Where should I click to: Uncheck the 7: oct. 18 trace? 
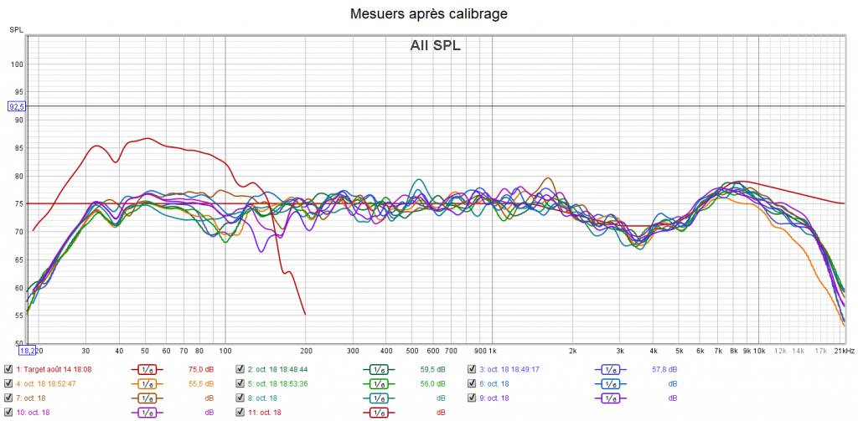pos(8,398)
